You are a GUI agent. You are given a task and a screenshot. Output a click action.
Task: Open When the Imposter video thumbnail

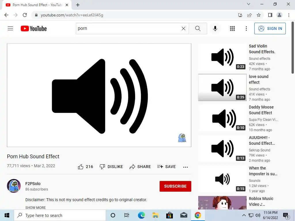point(222,179)
